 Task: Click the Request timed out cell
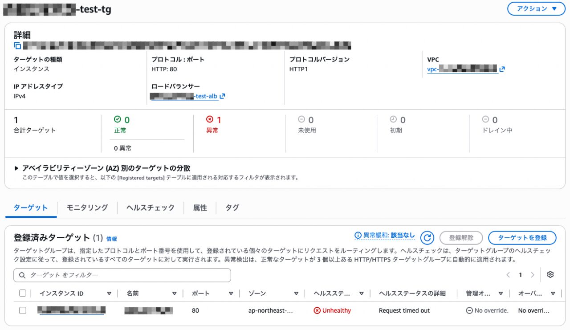point(404,310)
